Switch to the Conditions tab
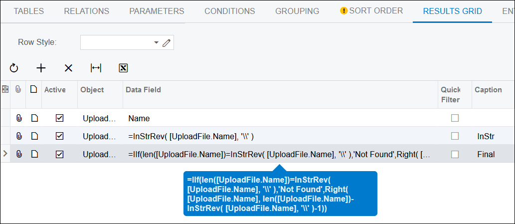This screenshot has height=224, width=515. pyautogui.click(x=229, y=11)
